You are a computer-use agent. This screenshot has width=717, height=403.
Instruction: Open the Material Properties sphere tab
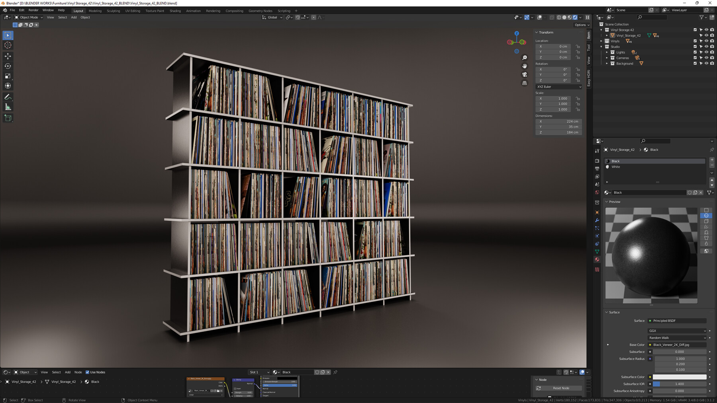point(597,259)
